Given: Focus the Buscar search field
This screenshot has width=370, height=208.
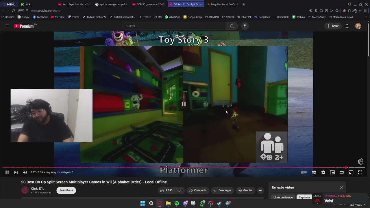Looking at the screenshot, I should 174,26.
